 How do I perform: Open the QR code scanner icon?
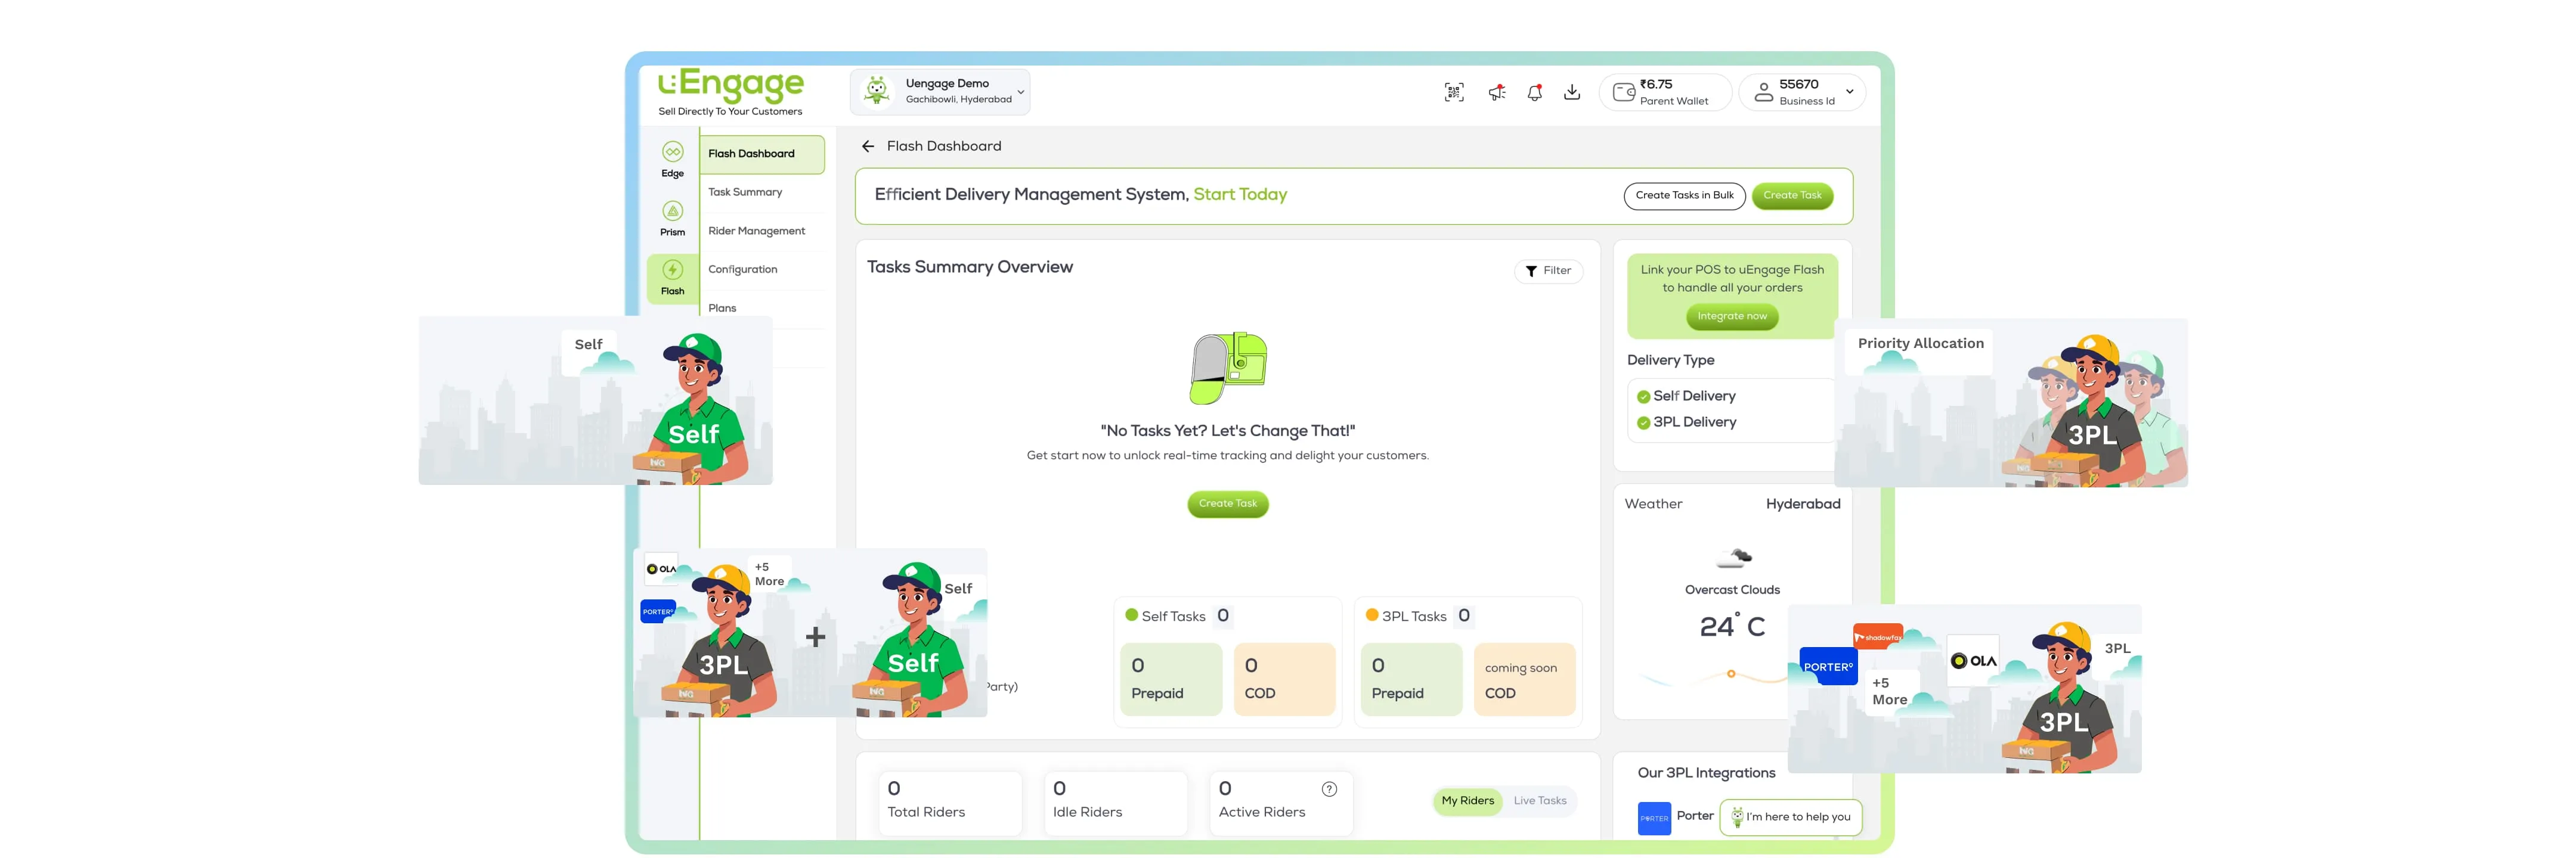1454,93
